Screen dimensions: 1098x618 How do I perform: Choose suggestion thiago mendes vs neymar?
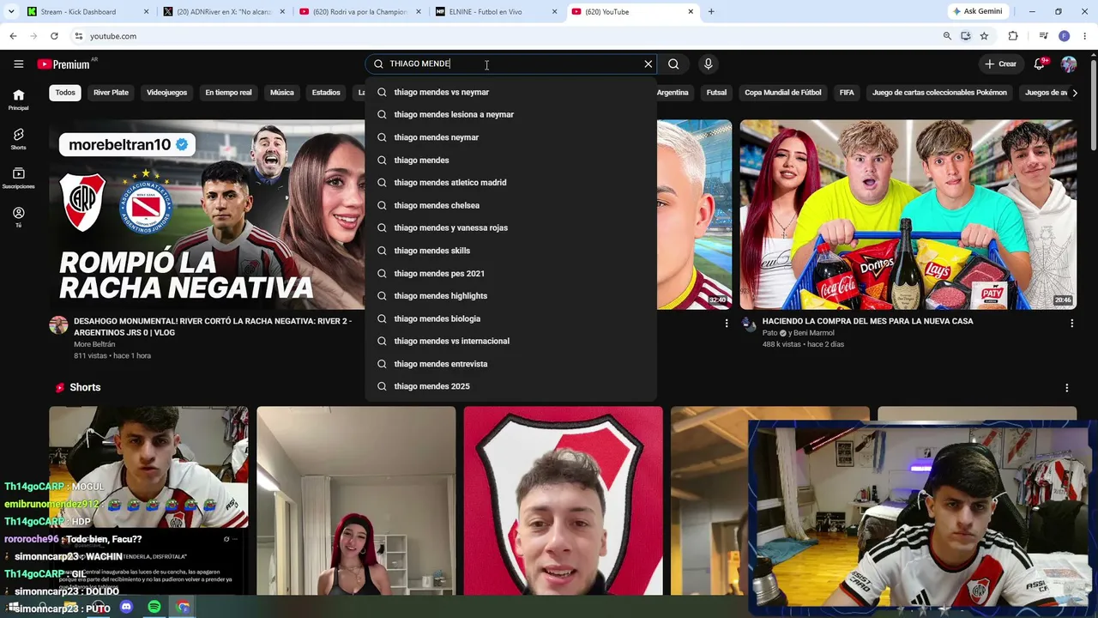(x=510, y=92)
